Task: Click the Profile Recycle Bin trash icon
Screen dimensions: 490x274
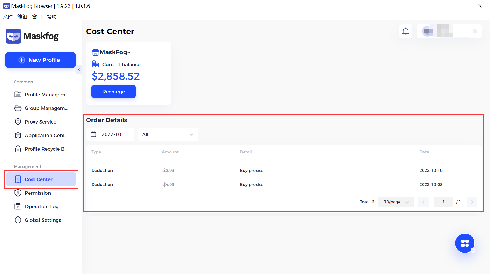Action: (18, 149)
